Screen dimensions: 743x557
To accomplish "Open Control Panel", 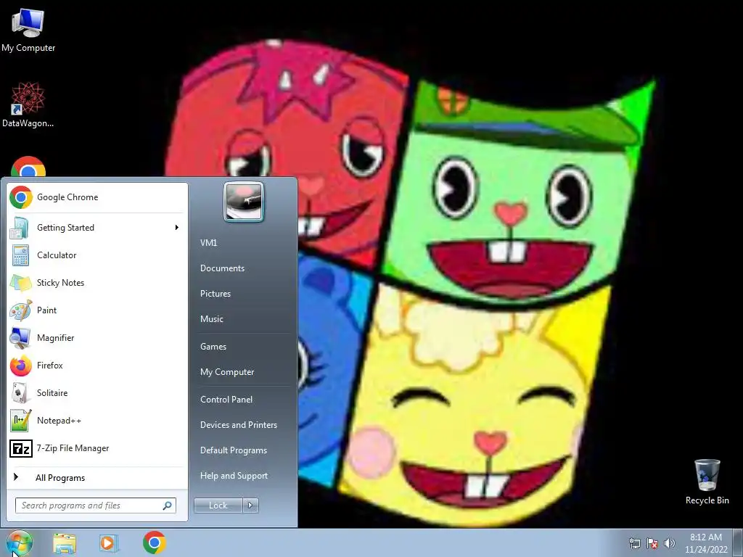I will tap(244, 400).
